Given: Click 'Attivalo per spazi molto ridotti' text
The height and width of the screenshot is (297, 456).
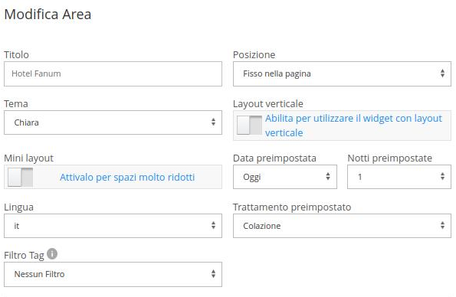Looking at the screenshot, I should click(x=127, y=177).
